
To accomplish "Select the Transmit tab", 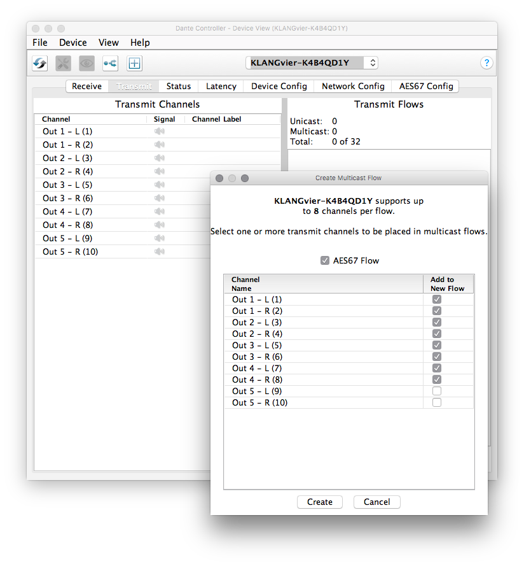I will pos(134,87).
